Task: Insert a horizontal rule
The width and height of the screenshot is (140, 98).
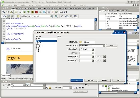Action: (49, 12)
